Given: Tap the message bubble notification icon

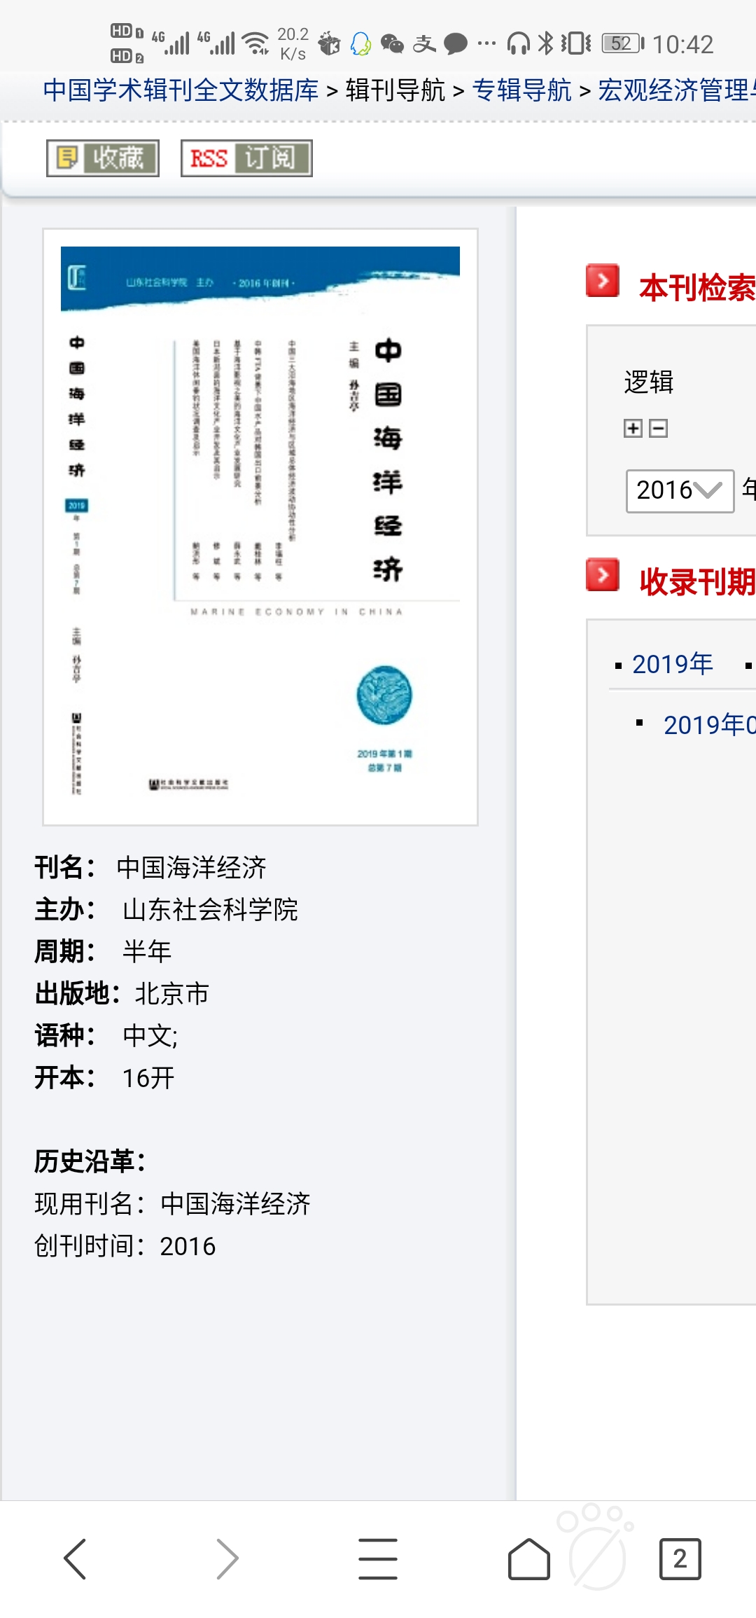Looking at the screenshot, I should (x=456, y=44).
